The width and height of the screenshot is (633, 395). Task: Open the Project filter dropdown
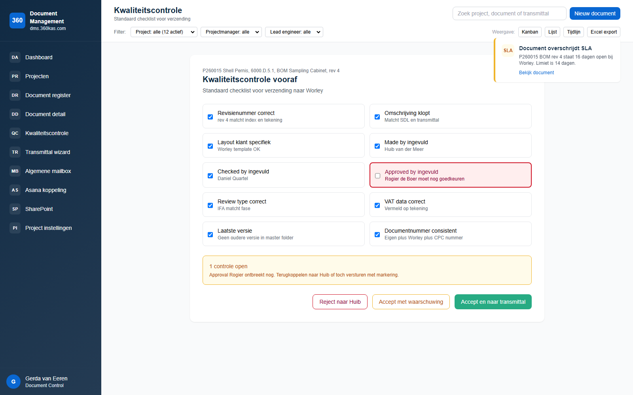(x=164, y=32)
